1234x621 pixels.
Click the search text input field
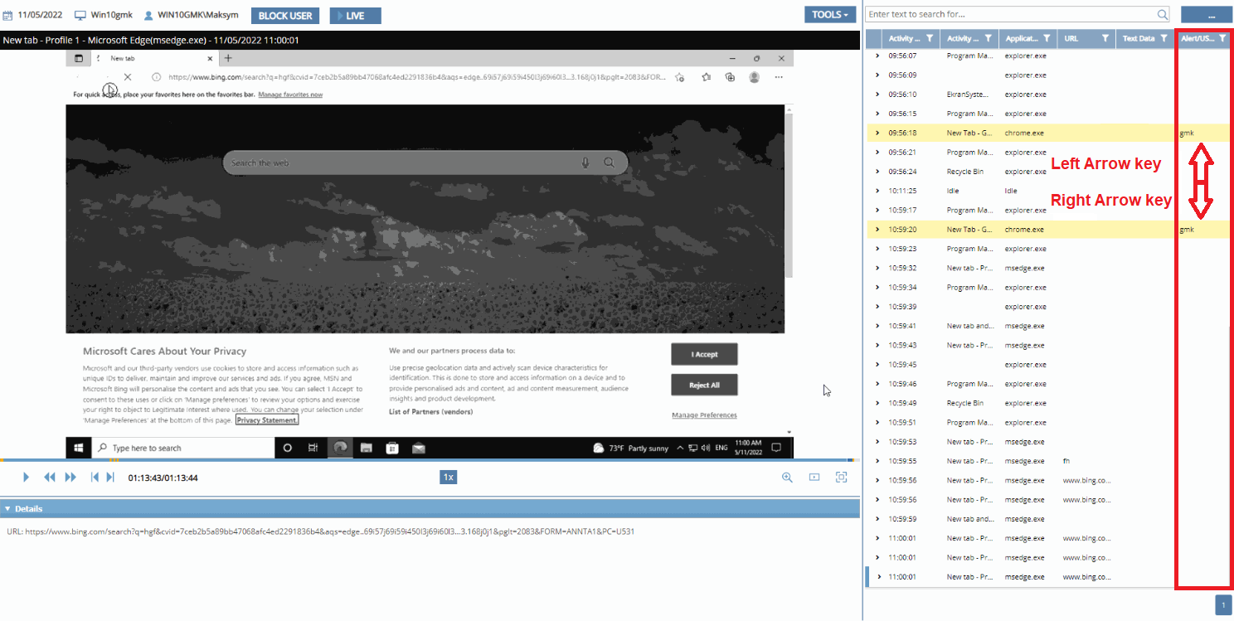tap(1010, 14)
